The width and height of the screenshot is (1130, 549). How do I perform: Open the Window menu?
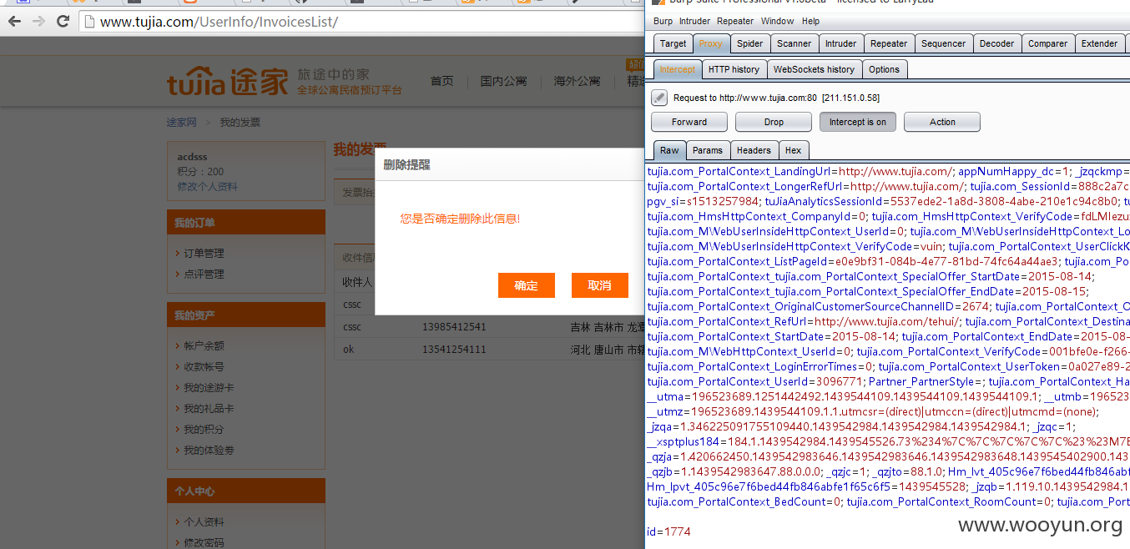pyautogui.click(x=777, y=21)
